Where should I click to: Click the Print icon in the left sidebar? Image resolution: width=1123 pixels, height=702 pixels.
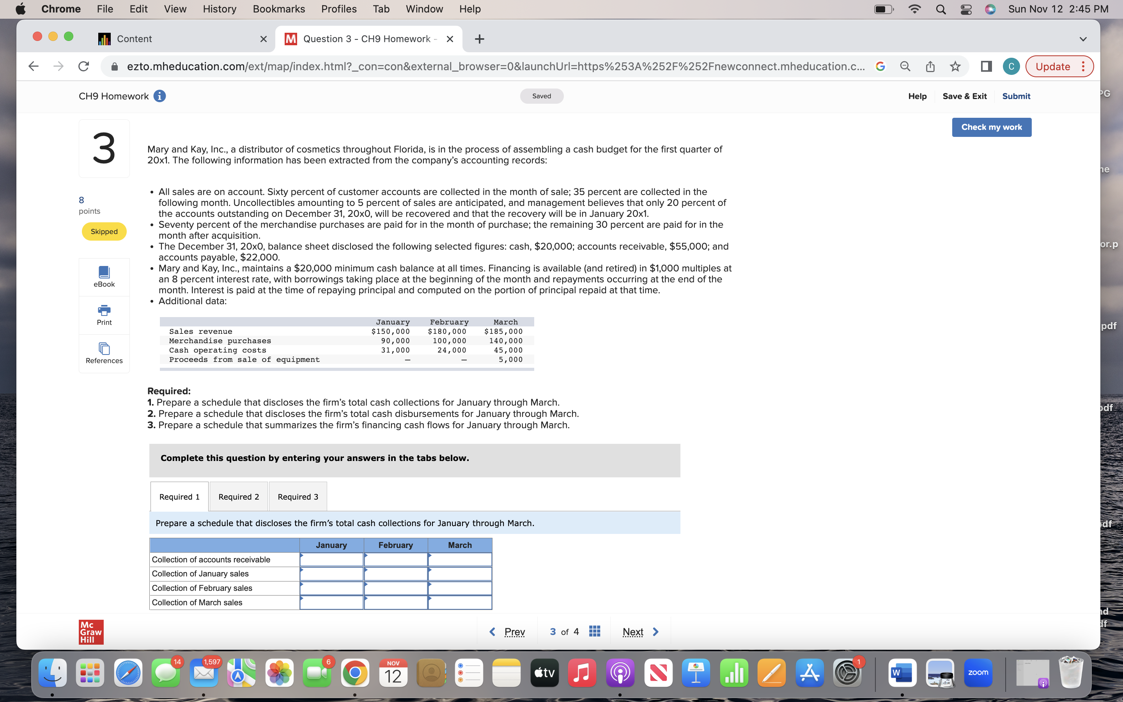click(x=103, y=315)
